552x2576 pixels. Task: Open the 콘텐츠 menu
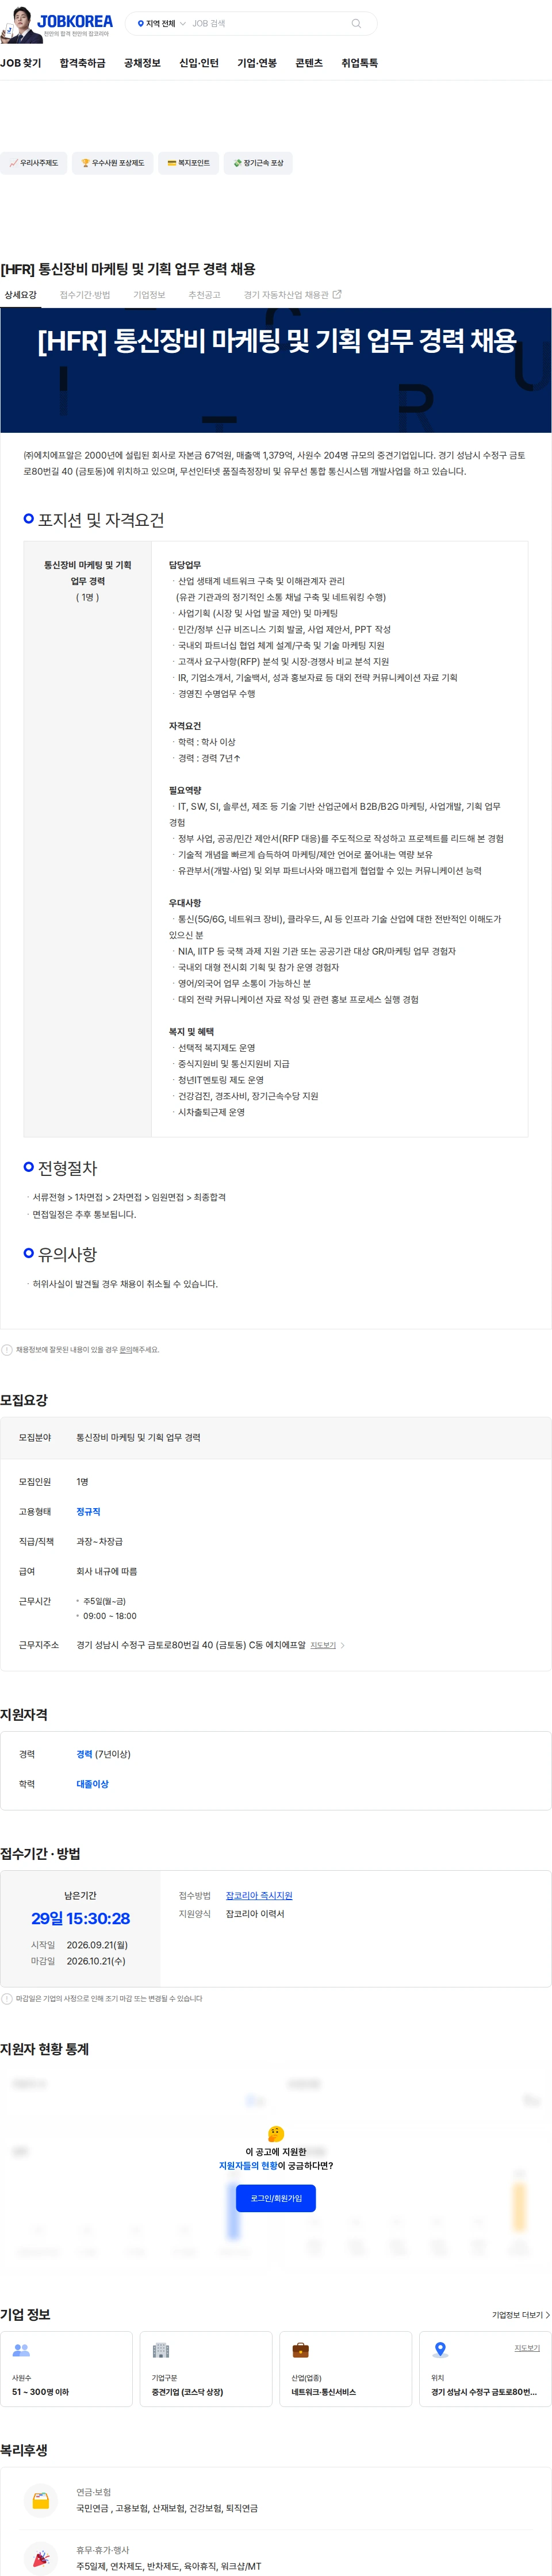tap(309, 63)
